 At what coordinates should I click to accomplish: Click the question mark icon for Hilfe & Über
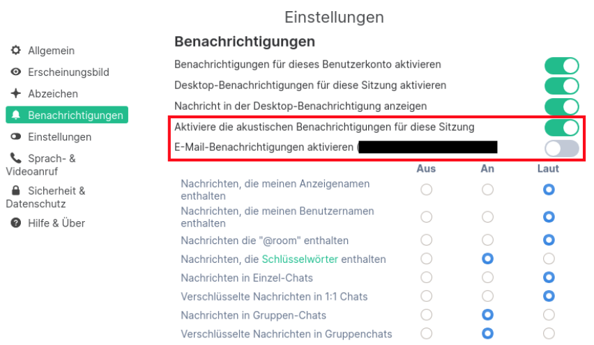coord(16,223)
